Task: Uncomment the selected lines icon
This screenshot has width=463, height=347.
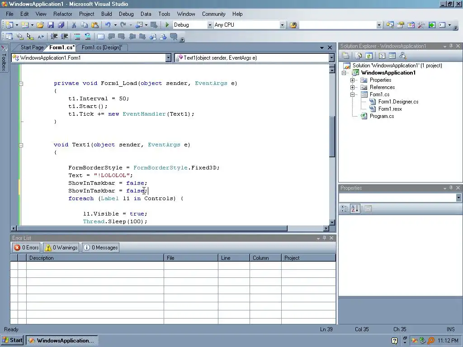Action: coord(88,37)
